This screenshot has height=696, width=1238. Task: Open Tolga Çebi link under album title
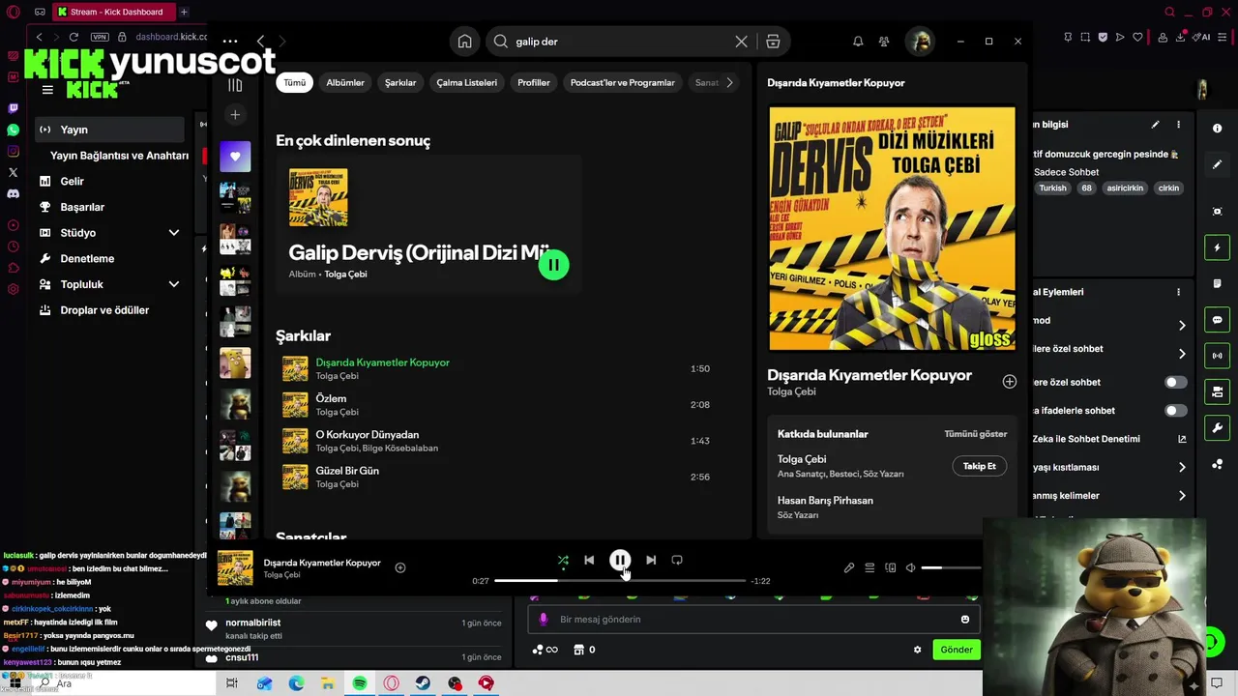pyautogui.click(x=345, y=275)
